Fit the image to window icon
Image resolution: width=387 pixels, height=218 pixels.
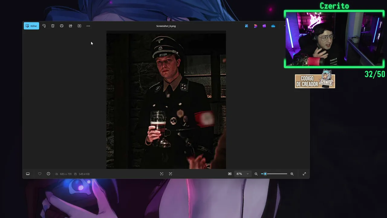point(230,174)
